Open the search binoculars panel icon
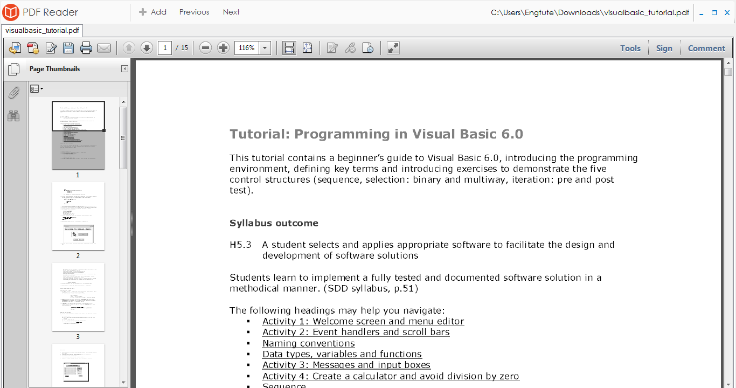736x388 pixels. pyautogui.click(x=14, y=115)
